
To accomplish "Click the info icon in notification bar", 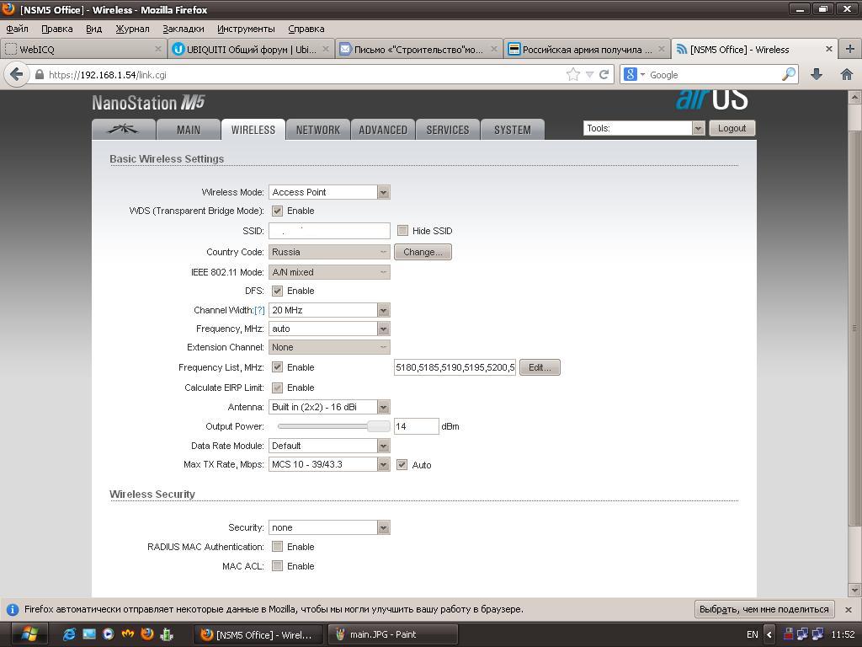I will click(12, 610).
